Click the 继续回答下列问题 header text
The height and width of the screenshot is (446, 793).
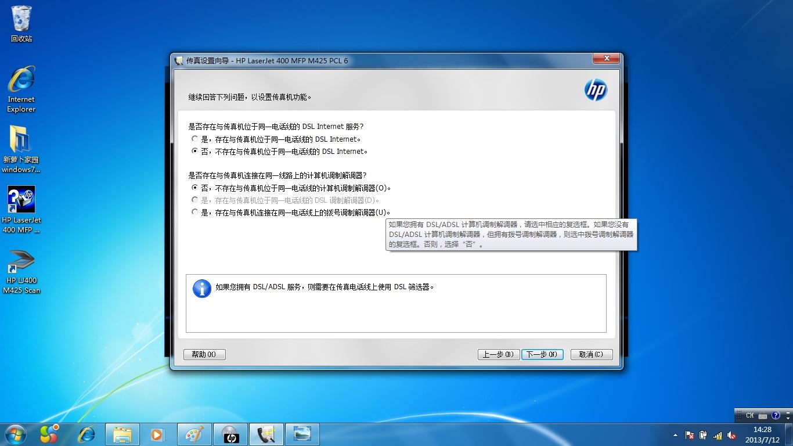250,97
